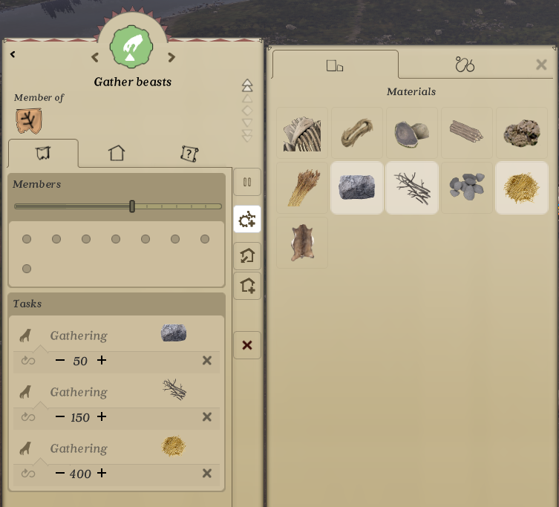Go to previous work area arrow

(x=95, y=57)
